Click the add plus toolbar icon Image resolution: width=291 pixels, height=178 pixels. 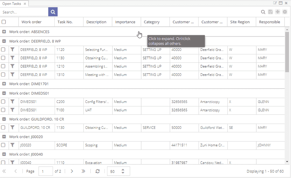point(278,12)
